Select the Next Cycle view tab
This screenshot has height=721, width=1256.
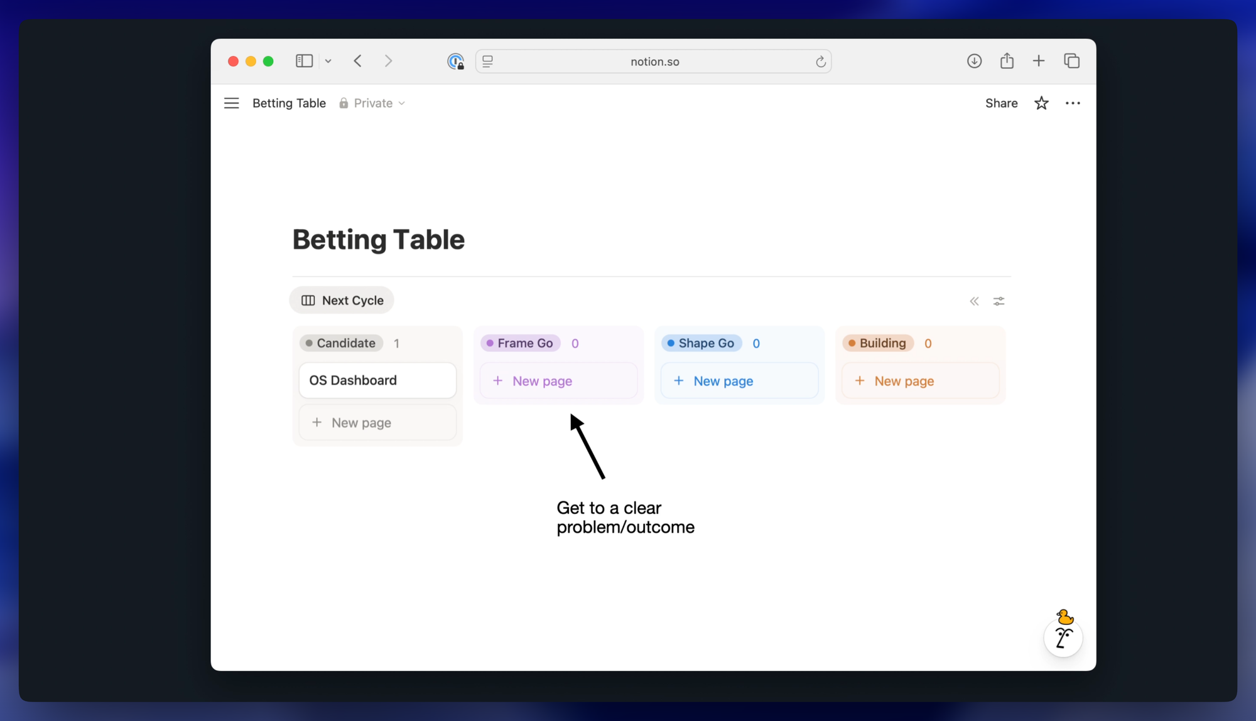point(342,301)
